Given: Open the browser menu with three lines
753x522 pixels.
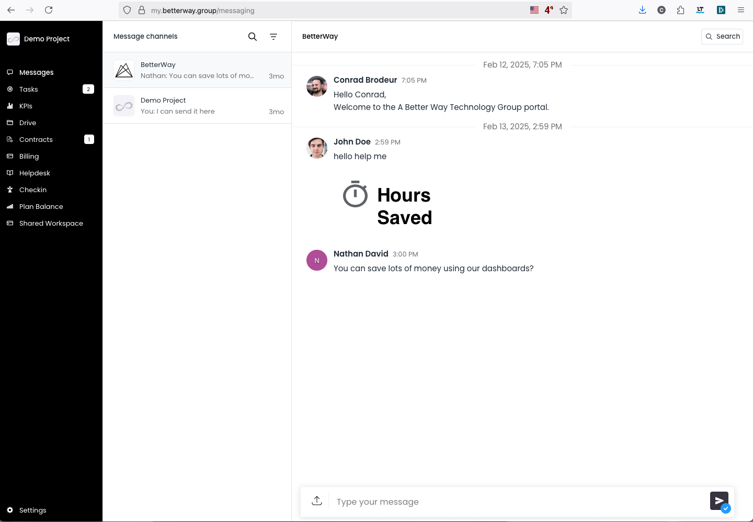Looking at the screenshot, I should pyautogui.click(x=741, y=9).
